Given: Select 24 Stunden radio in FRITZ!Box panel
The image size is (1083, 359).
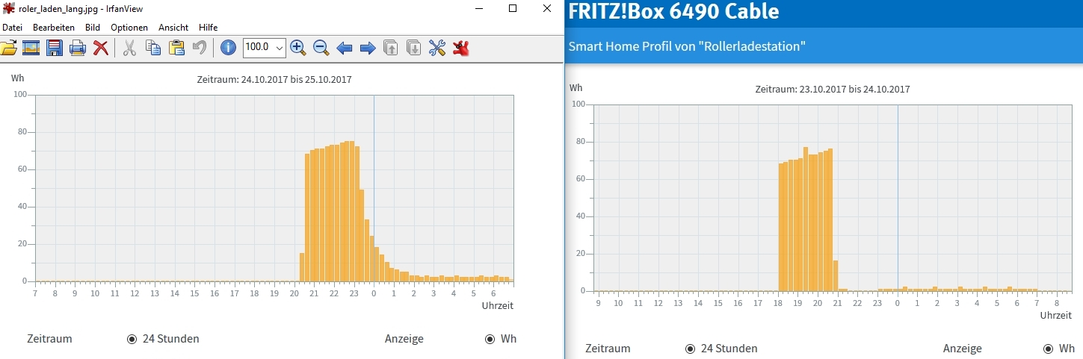Looking at the screenshot, I should [x=691, y=349].
